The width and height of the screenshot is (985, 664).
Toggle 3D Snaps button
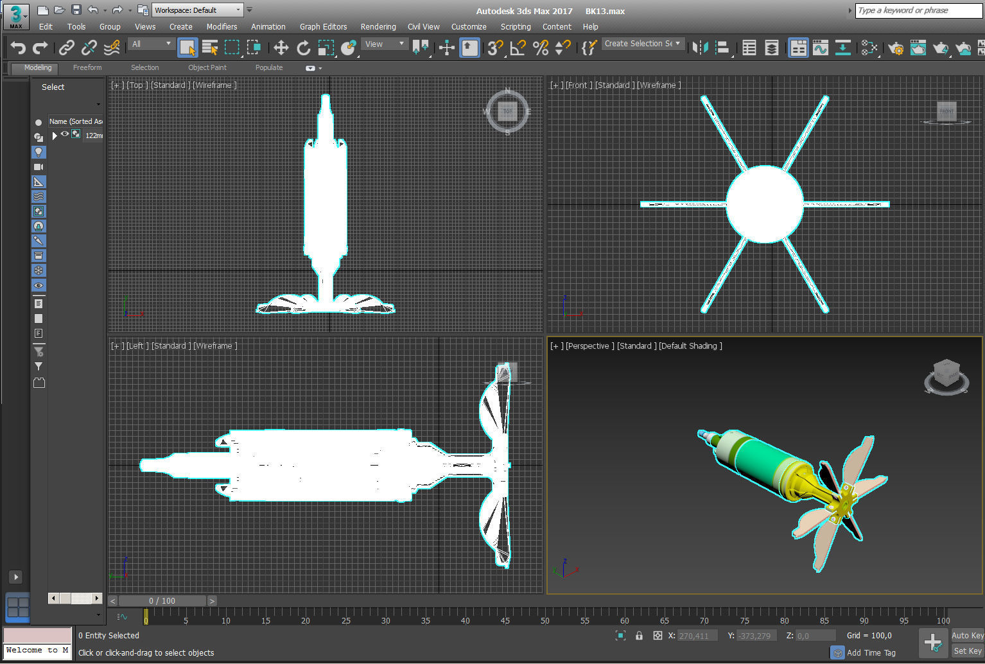click(495, 48)
